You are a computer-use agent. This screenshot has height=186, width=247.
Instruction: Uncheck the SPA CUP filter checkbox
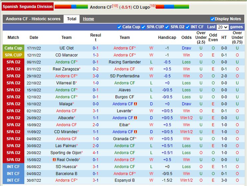point(143,27)
